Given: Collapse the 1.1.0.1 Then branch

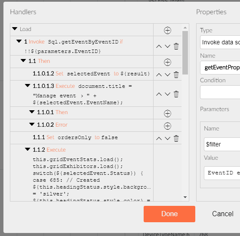Looking at the screenshot, I should coord(32,112).
